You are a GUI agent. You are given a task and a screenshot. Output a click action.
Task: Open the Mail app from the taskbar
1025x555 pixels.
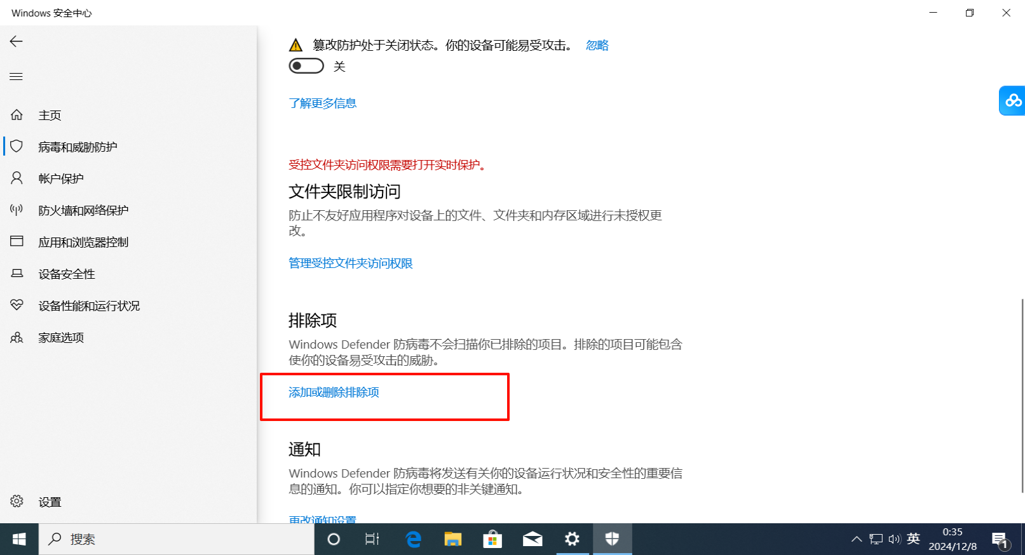click(x=533, y=539)
